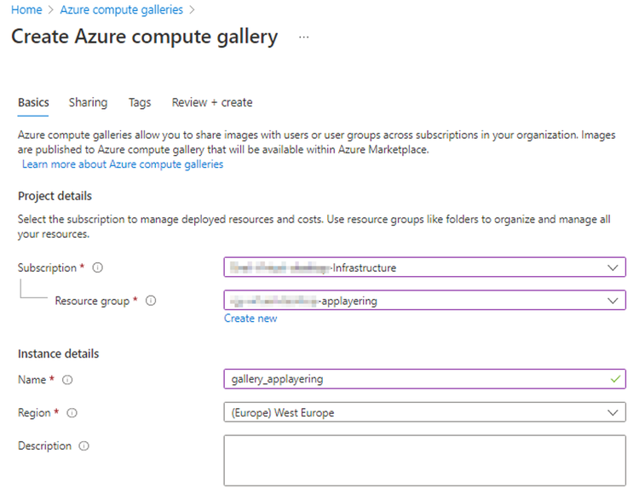Open the Subscription dropdown
This screenshot has height=500, width=639.
424,267
